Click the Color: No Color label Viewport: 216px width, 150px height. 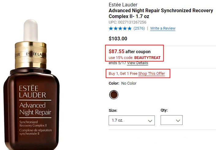tap(122, 83)
